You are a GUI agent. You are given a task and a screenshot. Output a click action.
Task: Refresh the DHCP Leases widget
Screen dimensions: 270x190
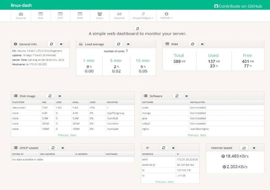[53, 148]
